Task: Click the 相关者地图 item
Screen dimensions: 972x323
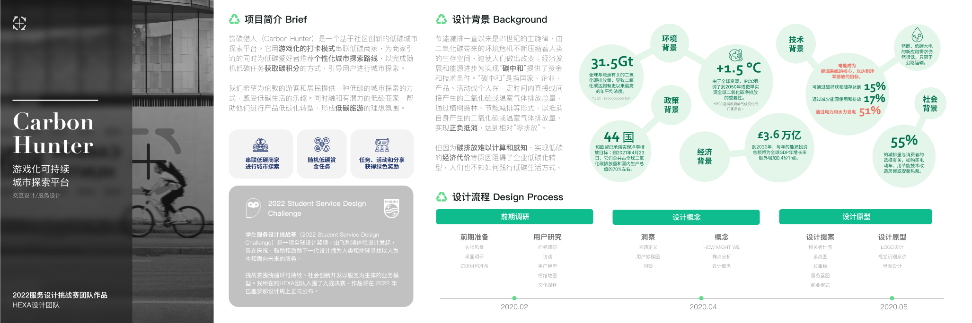Action: (x=820, y=247)
